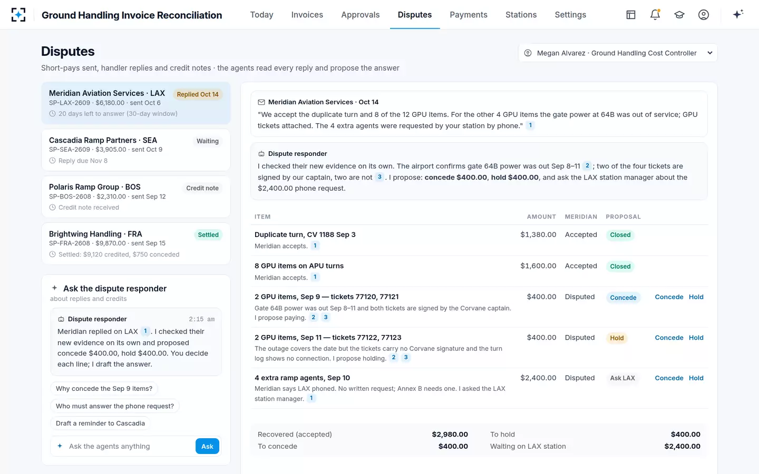Open the Approvals tab
This screenshot has width=759, height=474.
tap(361, 15)
